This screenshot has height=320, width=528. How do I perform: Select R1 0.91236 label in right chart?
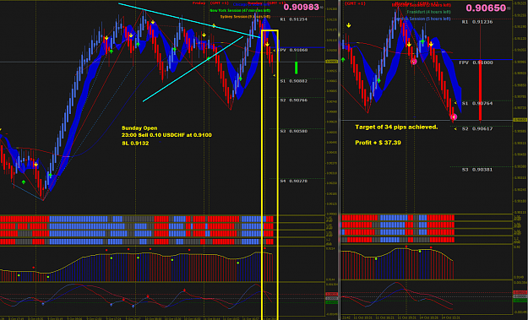(477, 22)
